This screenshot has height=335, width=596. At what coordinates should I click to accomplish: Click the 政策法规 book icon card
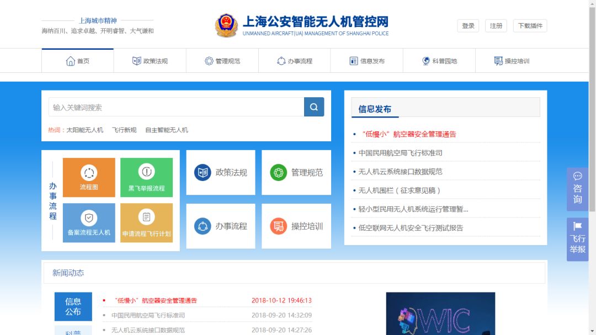pyautogui.click(x=220, y=173)
